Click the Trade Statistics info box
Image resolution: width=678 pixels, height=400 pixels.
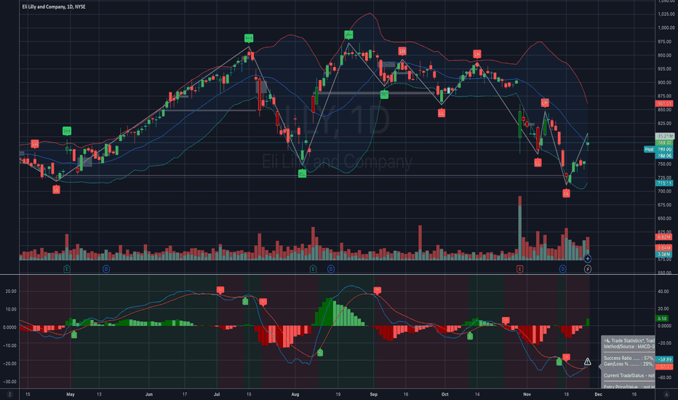pos(628,362)
